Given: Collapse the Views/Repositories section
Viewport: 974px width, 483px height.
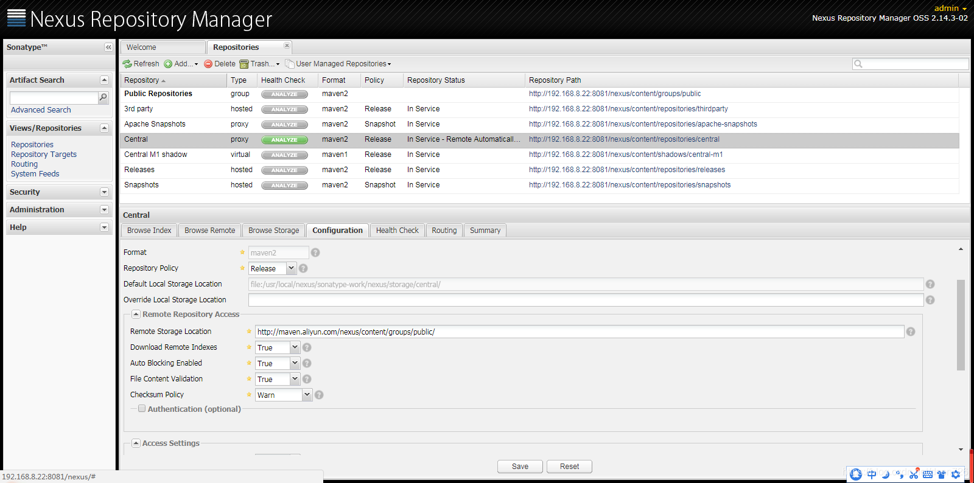Looking at the screenshot, I should (104, 128).
